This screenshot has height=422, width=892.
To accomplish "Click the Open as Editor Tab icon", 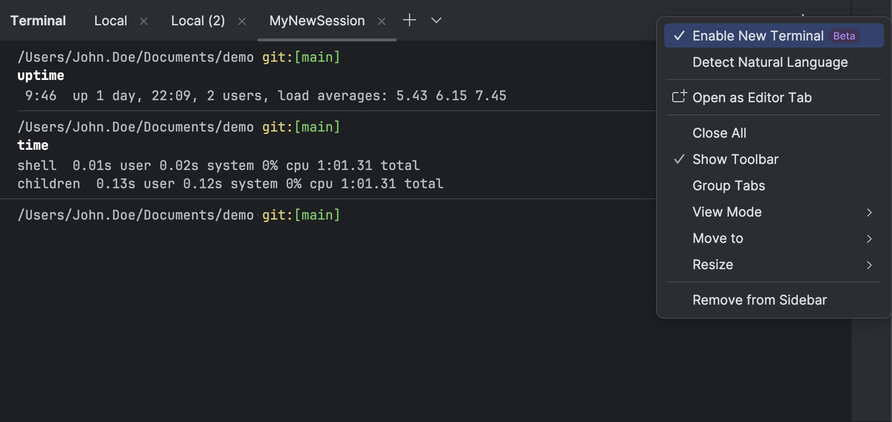I will 679,97.
